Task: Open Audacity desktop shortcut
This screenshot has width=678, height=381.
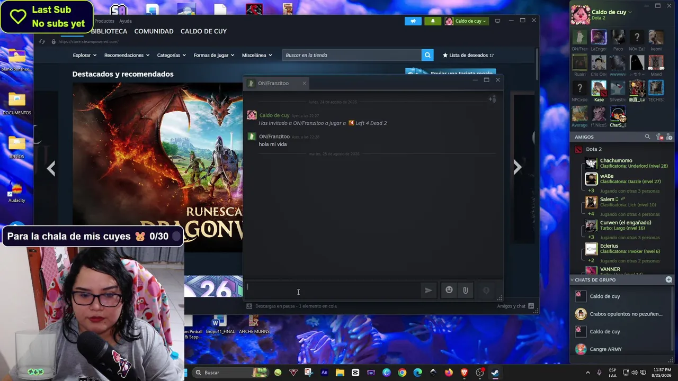Action: pyautogui.click(x=16, y=192)
